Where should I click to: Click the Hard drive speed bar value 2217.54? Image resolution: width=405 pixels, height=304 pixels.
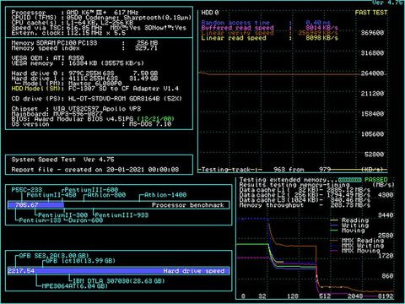(21, 271)
